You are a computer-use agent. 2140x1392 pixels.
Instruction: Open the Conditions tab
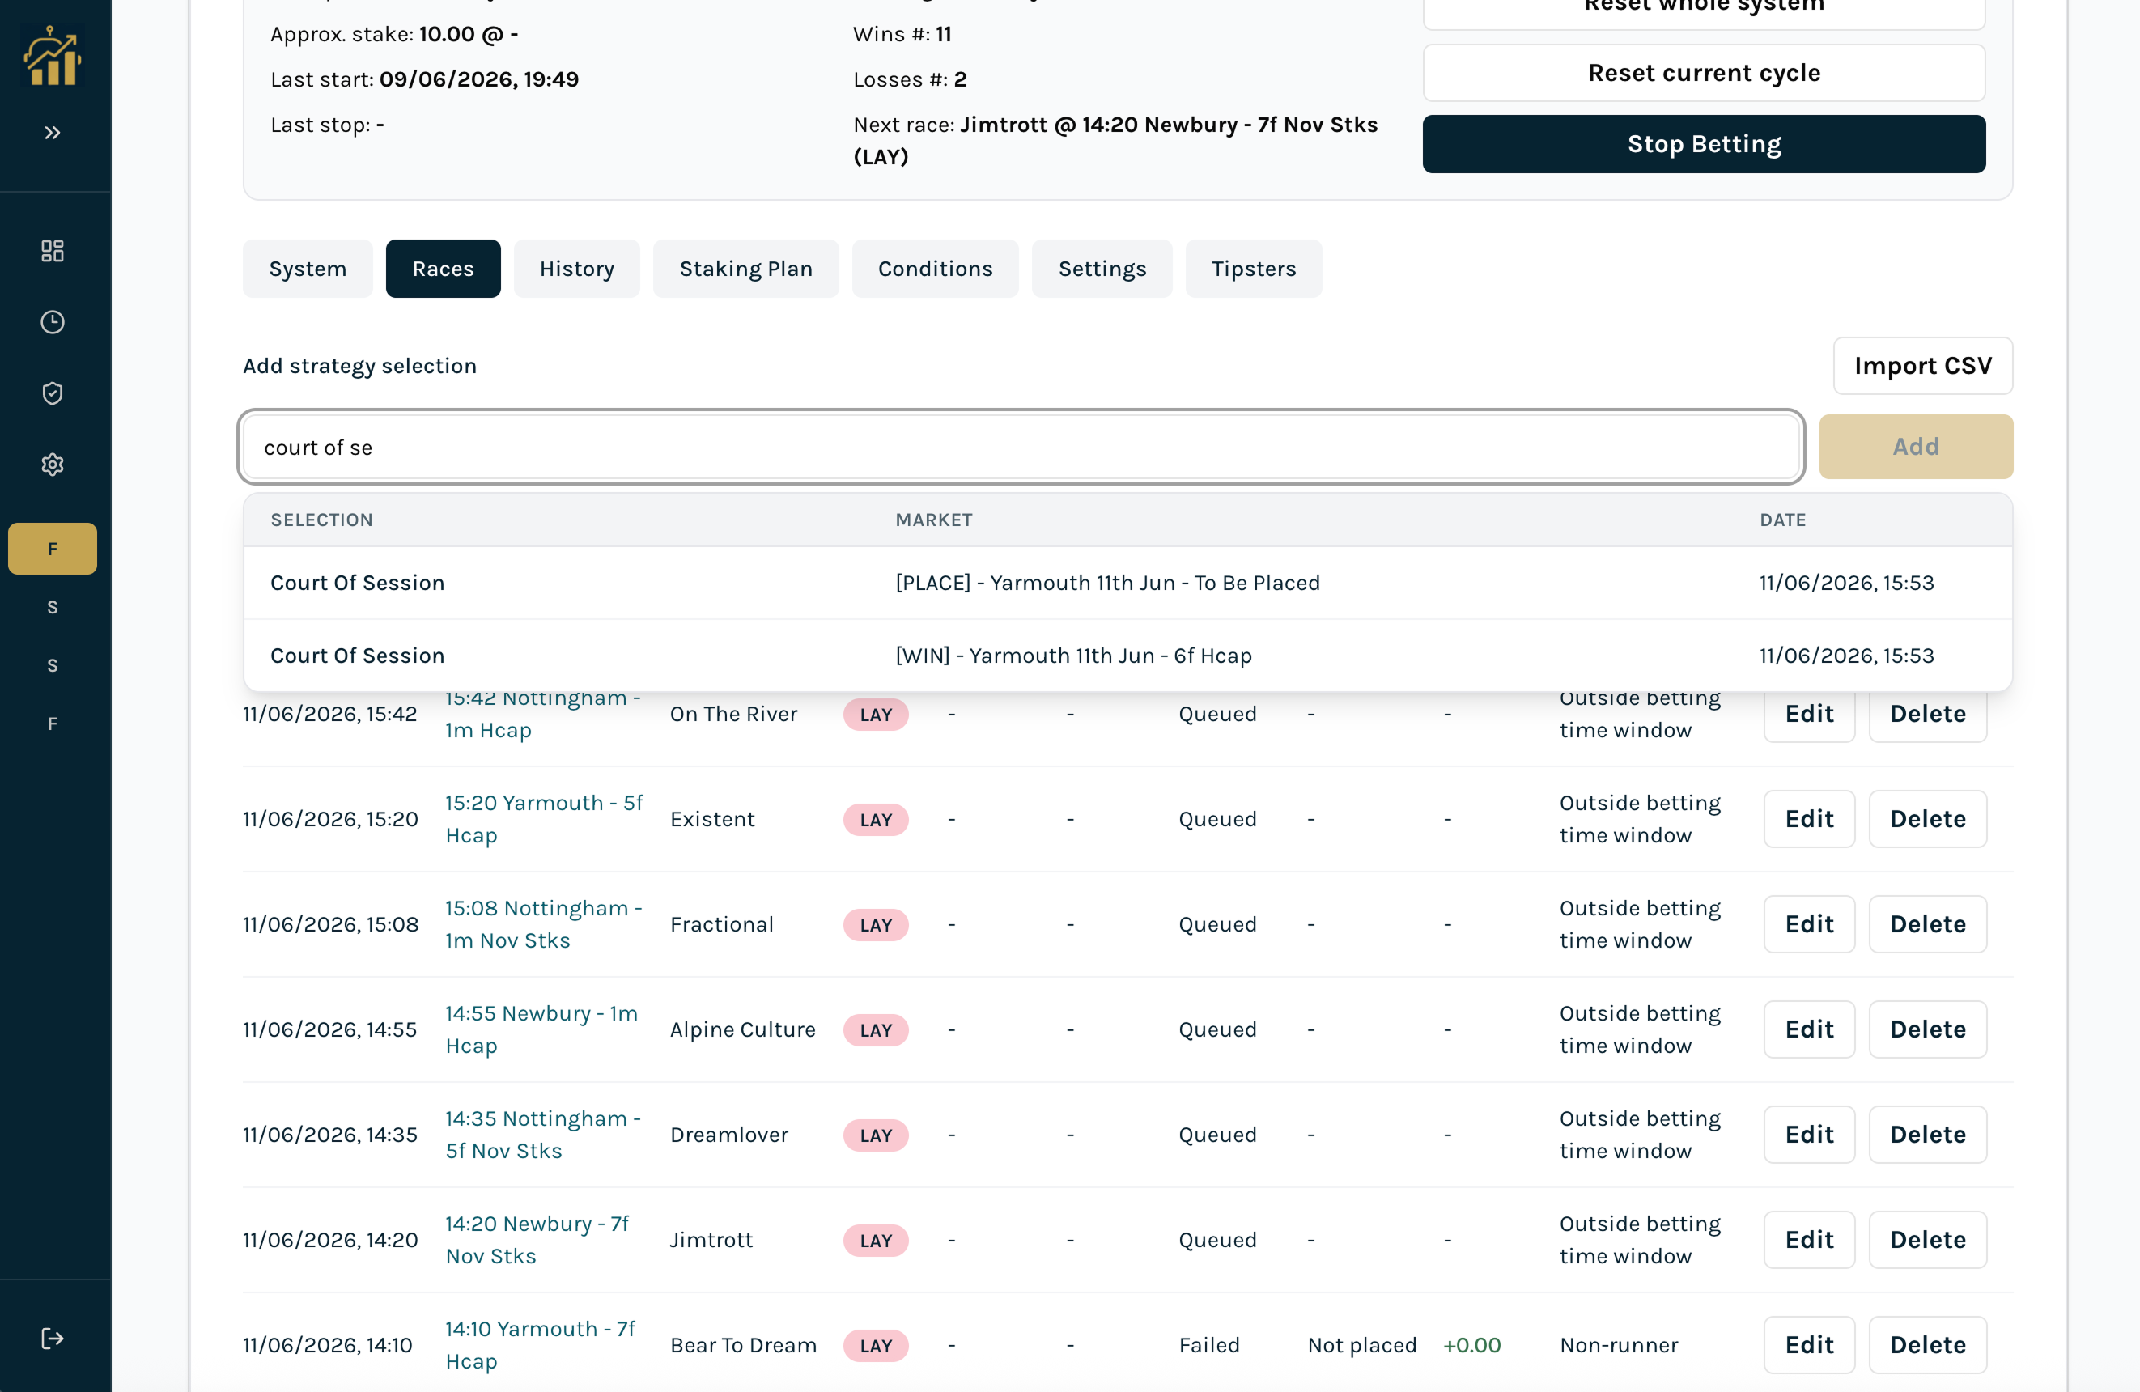(935, 269)
